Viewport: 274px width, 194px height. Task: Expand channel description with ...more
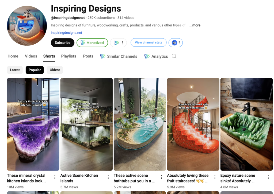click(195, 25)
